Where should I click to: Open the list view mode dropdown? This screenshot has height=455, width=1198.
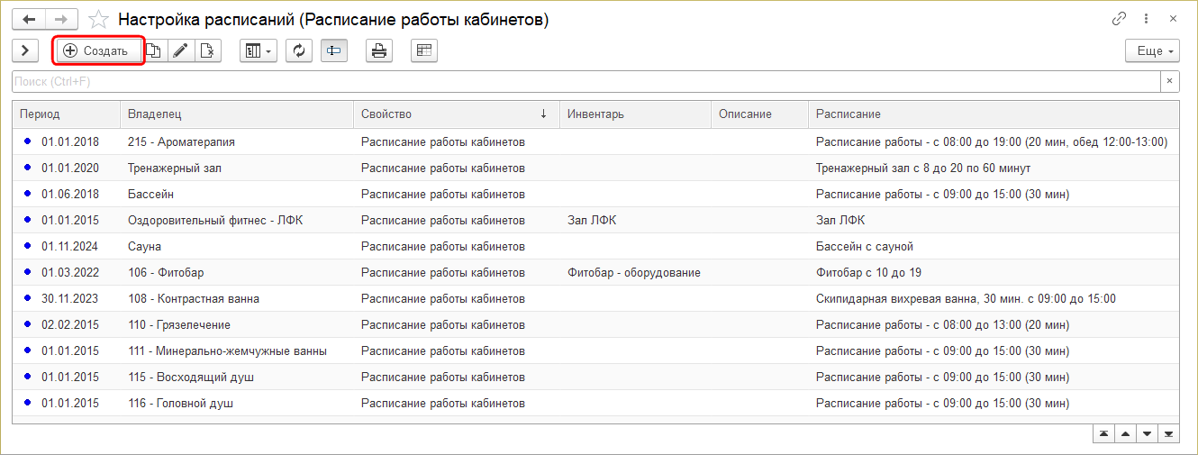point(258,51)
